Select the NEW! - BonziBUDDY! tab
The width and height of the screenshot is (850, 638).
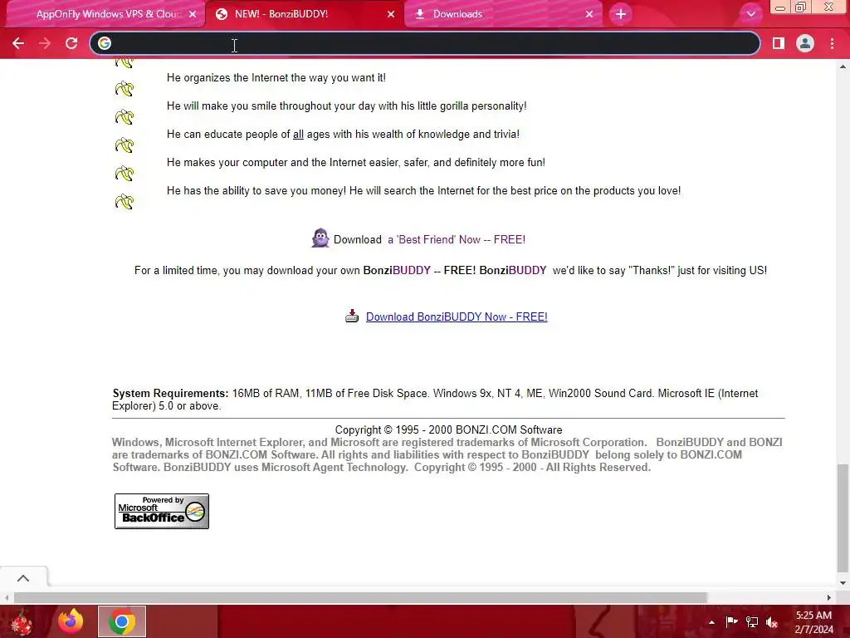(281, 14)
